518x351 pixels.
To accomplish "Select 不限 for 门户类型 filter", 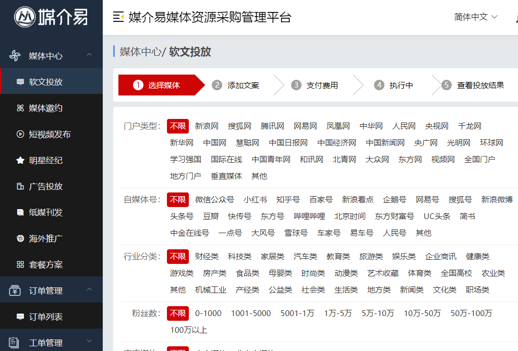I will 178,126.
